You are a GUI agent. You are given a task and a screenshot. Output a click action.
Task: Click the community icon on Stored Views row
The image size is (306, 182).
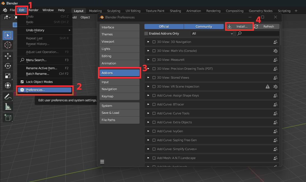pos(275,78)
